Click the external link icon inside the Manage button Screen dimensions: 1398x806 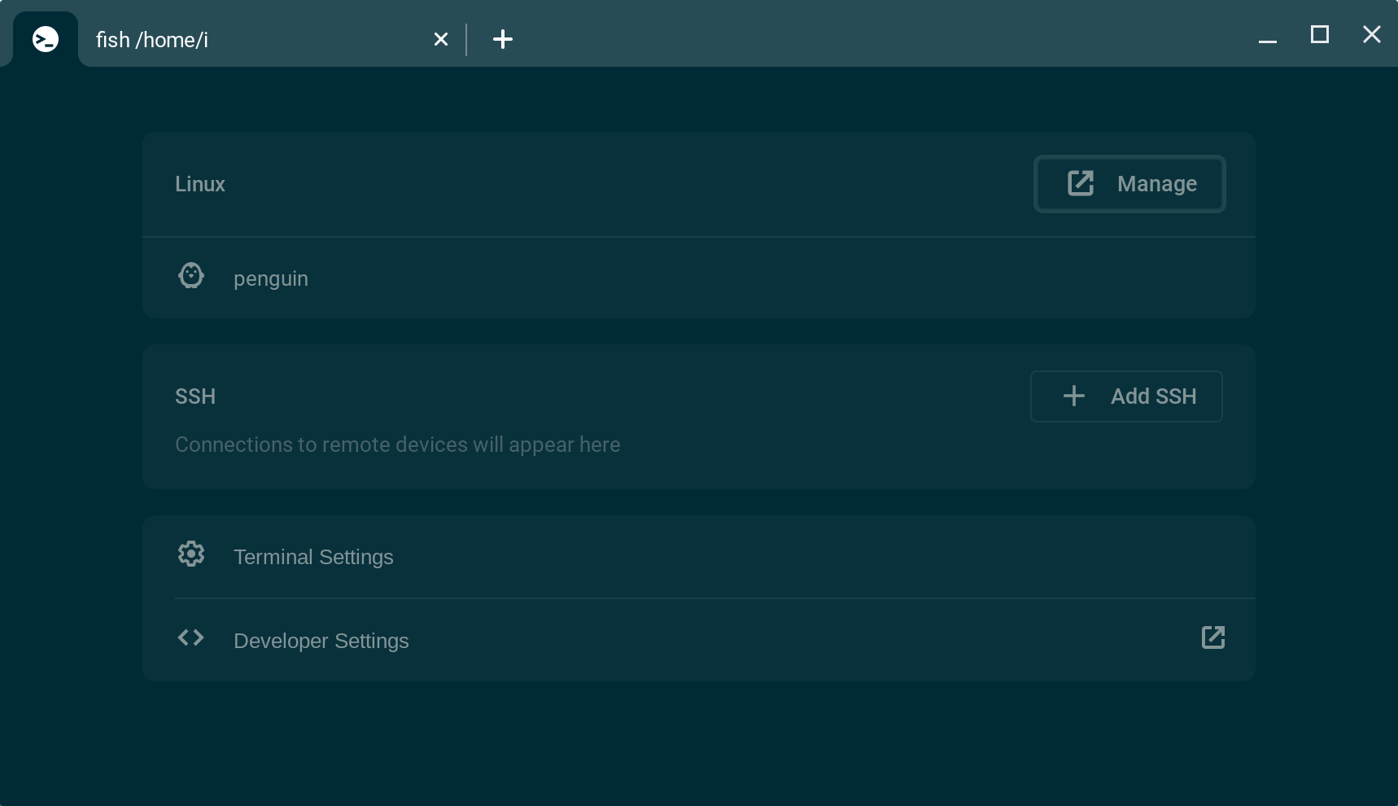point(1079,183)
